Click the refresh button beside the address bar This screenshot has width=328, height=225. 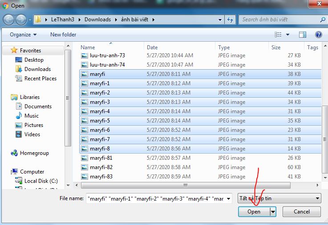pyautogui.click(x=230, y=20)
